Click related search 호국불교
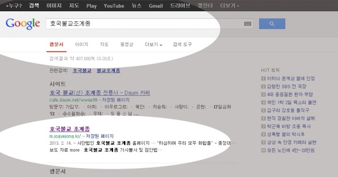 click(x=82, y=71)
